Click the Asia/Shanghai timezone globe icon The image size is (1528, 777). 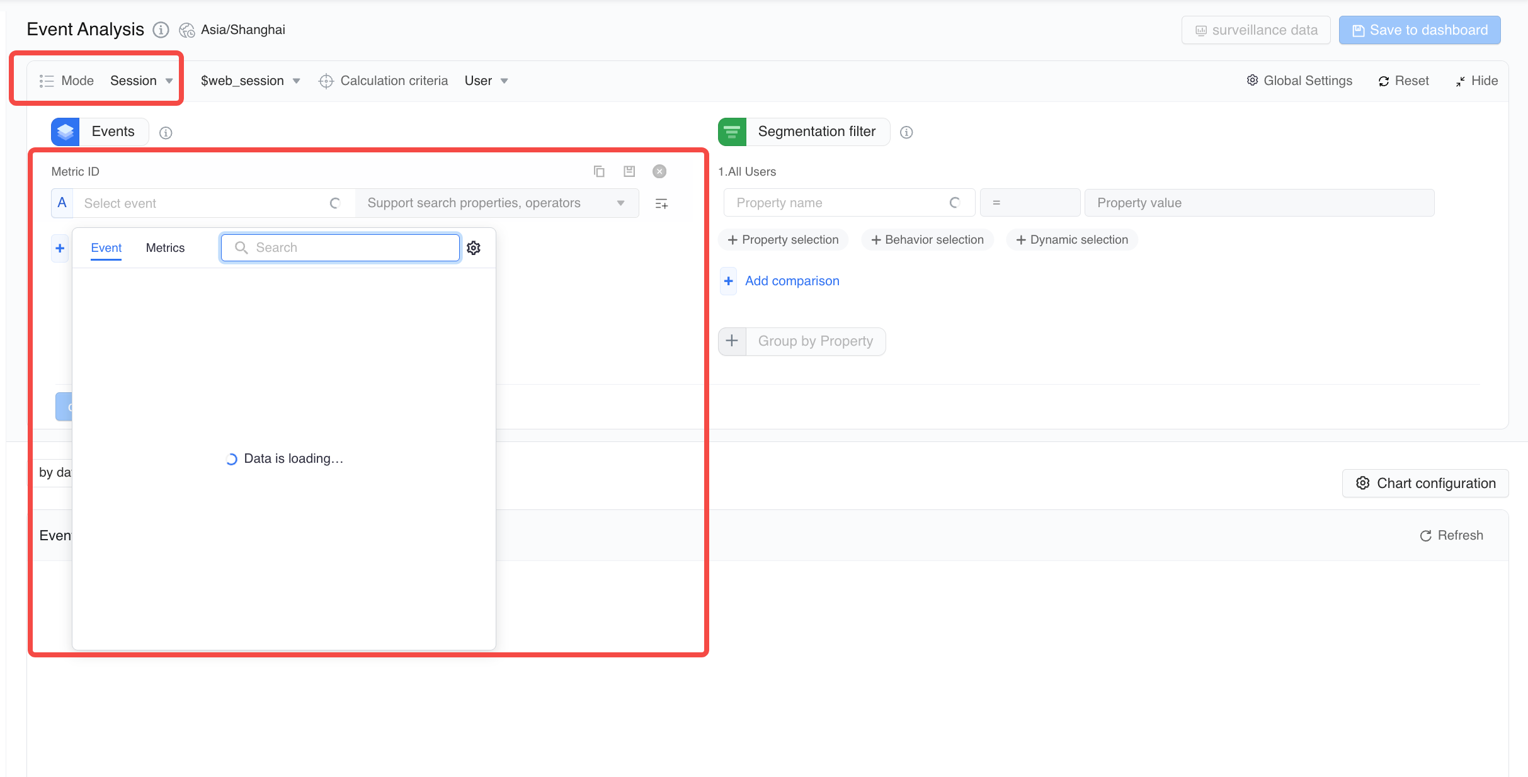pos(187,30)
